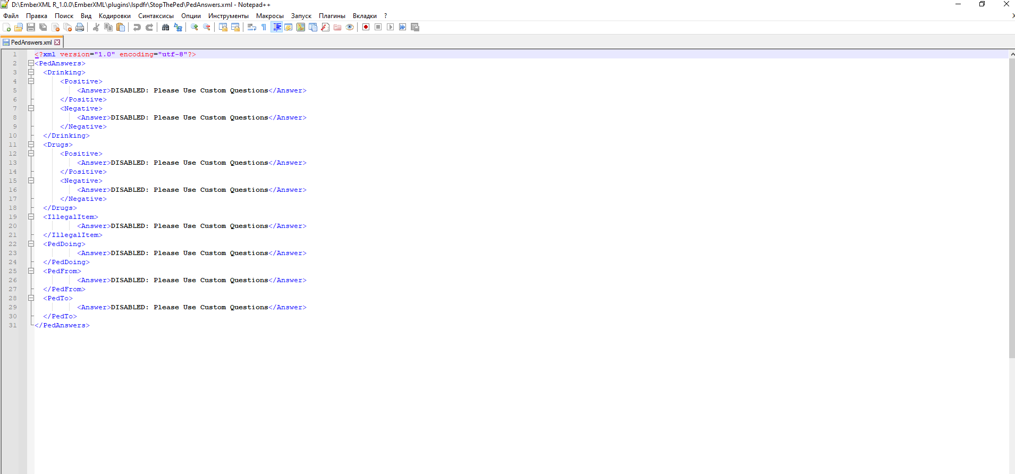Screen dimensions: 1015x474
Task: Run macro multiple times
Action: pos(403,27)
